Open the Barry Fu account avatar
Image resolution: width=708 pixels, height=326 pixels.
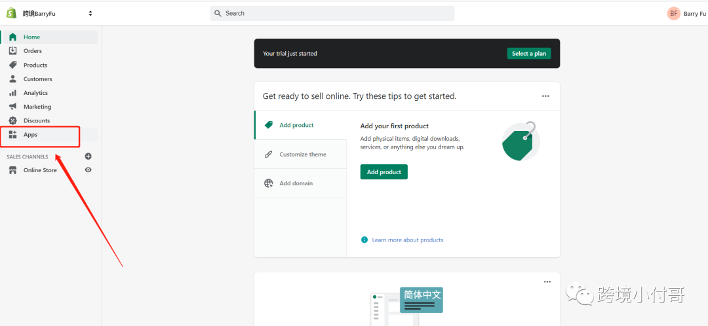point(673,14)
